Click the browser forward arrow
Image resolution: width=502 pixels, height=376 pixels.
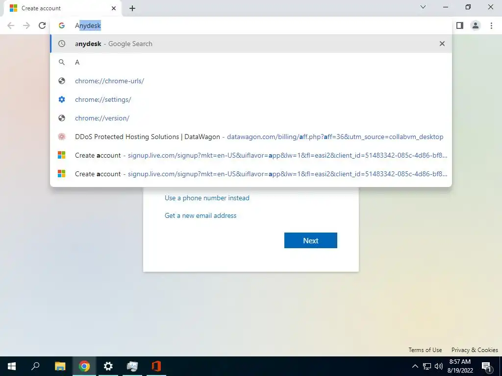point(26,25)
